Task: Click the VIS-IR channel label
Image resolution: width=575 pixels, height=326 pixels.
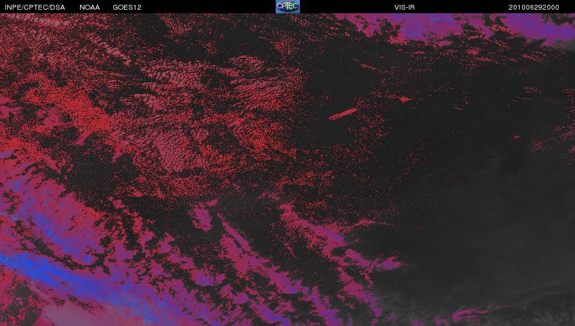Action: point(405,7)
